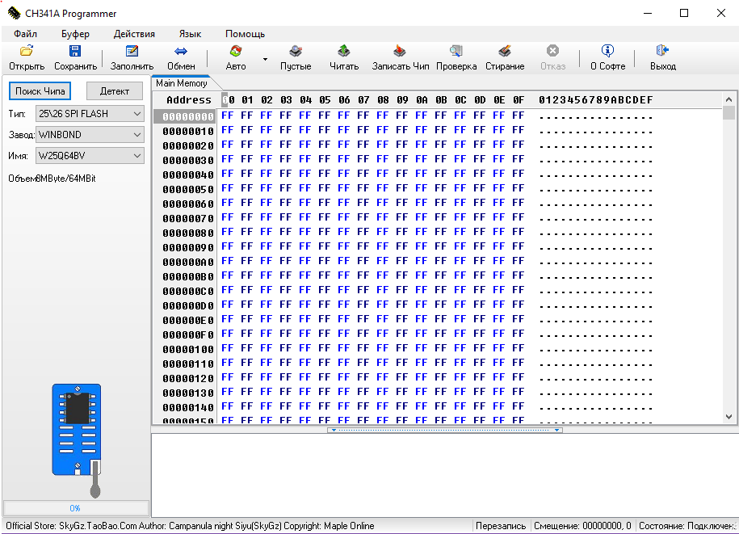Open the Буфер menu
The width and height of the screenshot is (739, 534).
[75, 34]
